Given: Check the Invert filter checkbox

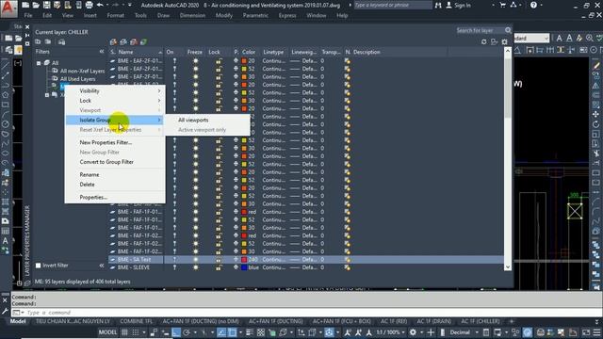Looking at the screenshot, I should (x=38, y=266).
